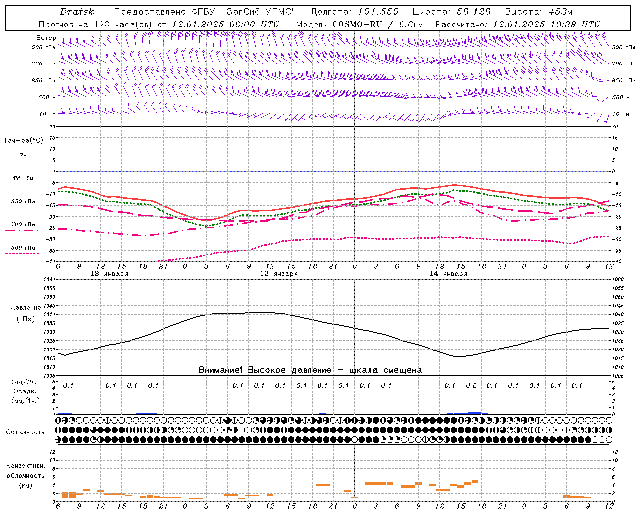Click the '(гПа)' unit under Давление

(x=25, y=319)
